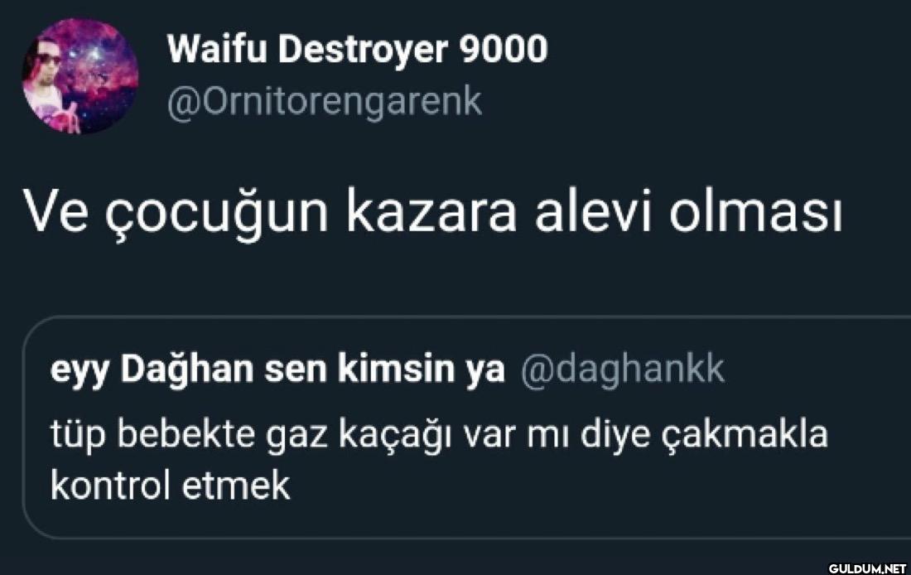Click the 'kontrol etmek' line in the quoted tweet
Screen dimensions: 911x575
coord(171,486)
